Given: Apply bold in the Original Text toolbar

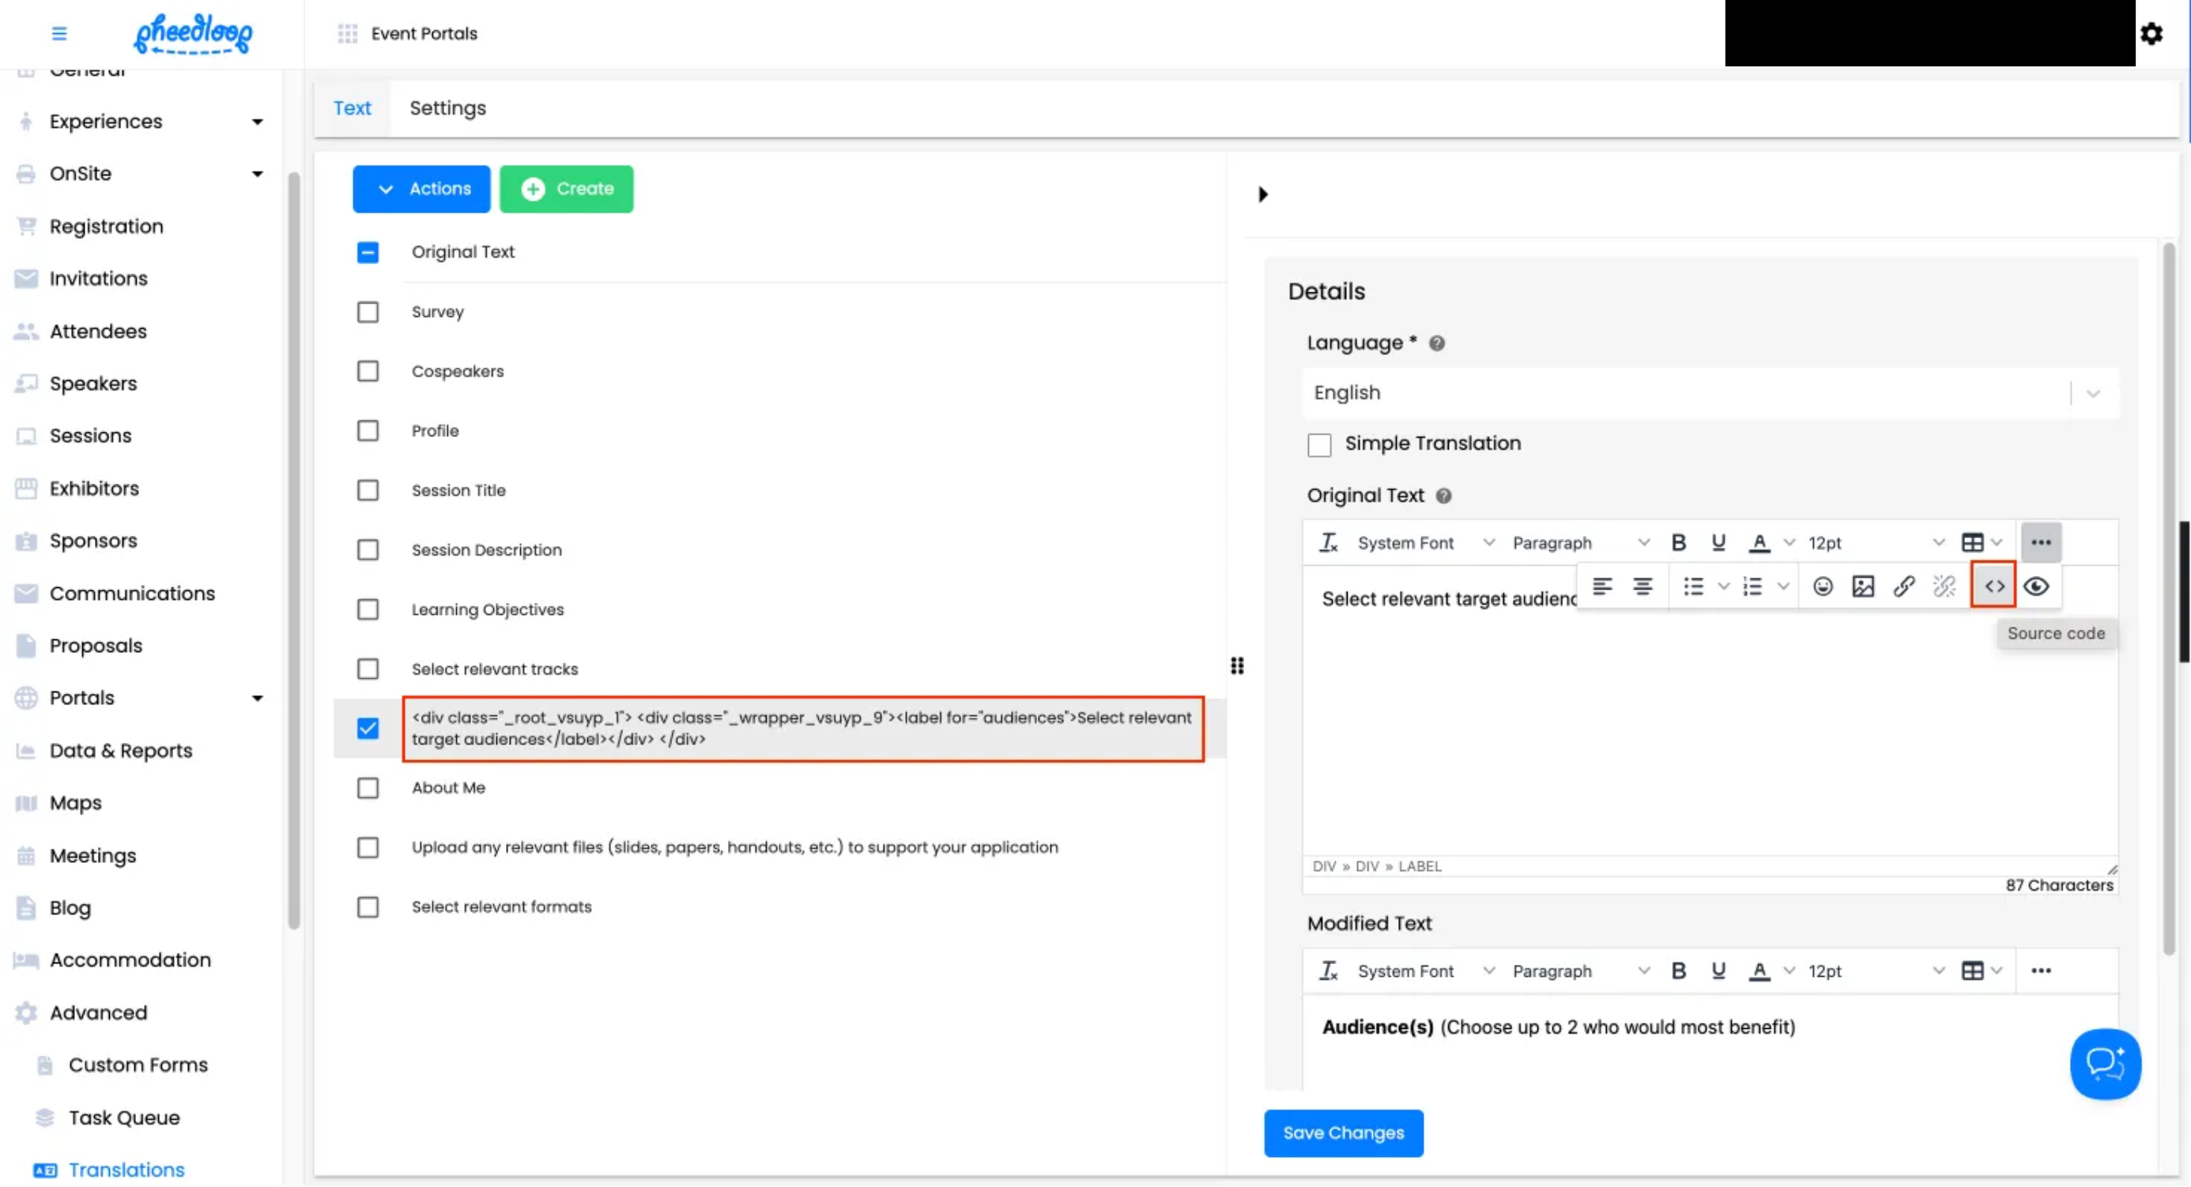Looking at the screenshot, I should [x=1678, y=542].
